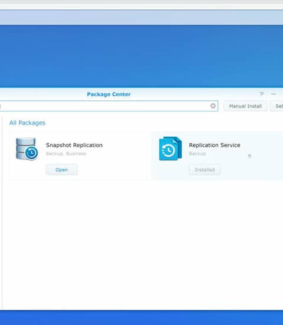Select the Replication Service title text
283x325 pixels.
point(215,145)
